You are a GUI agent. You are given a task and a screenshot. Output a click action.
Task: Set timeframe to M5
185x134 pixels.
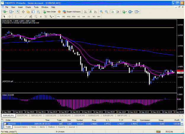(64, 17)
